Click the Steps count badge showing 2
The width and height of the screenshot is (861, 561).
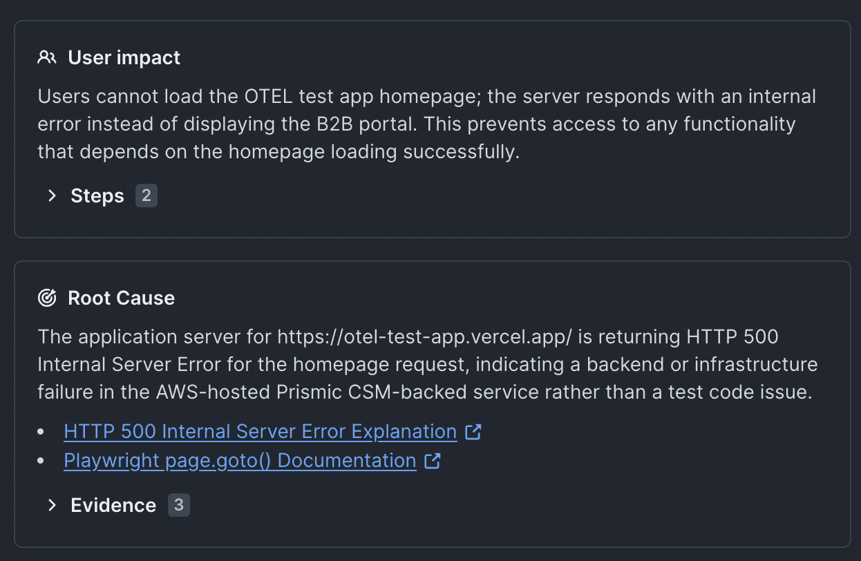tap(146, 196)
